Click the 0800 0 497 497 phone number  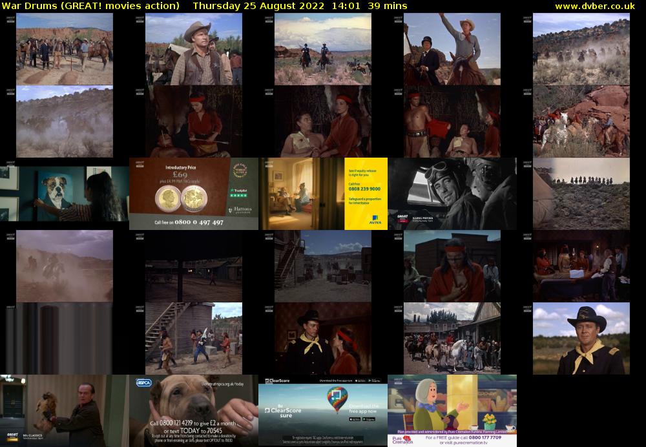click(198, 222)
